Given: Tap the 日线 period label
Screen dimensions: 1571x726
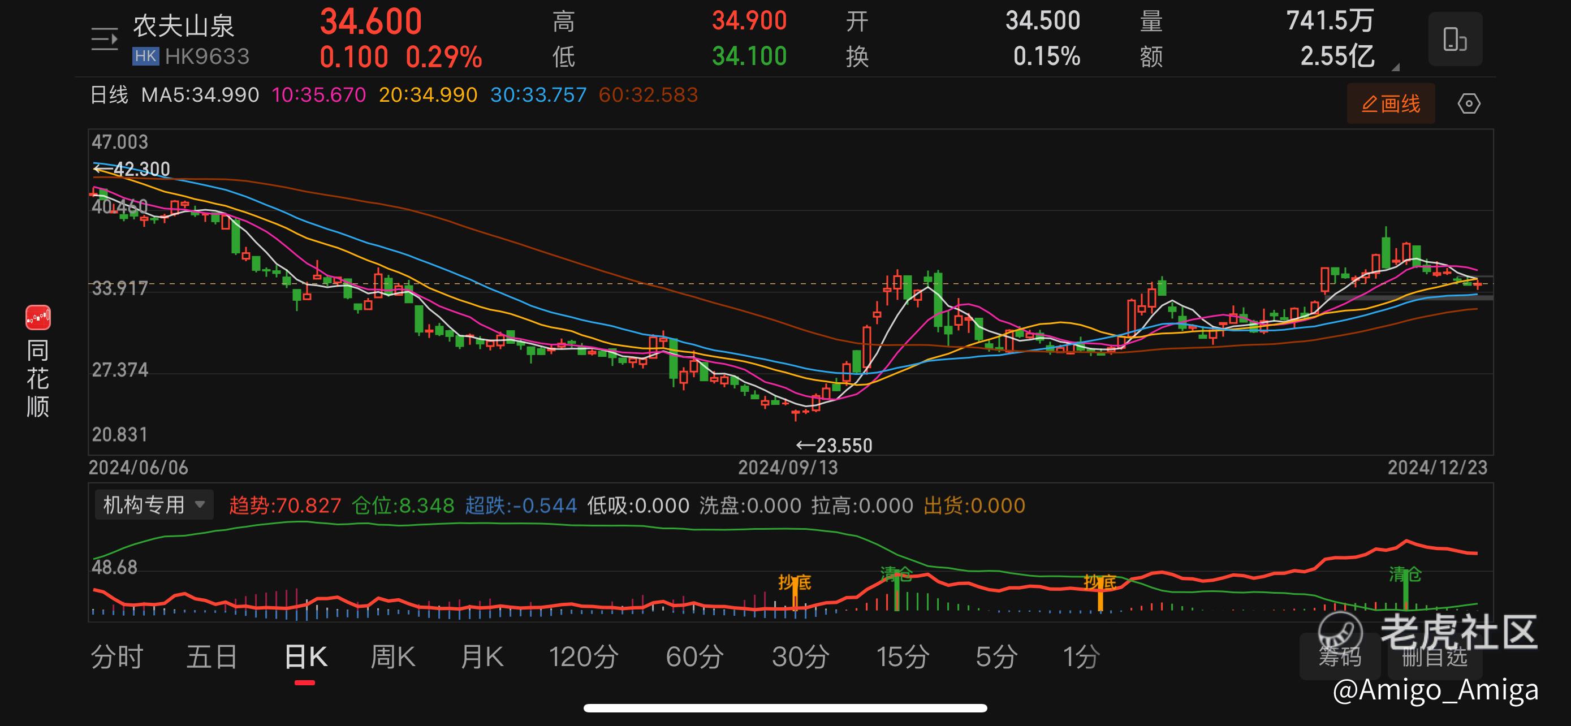Looking at the screenshot, I should pyautogui.click(x=109, y=95).
